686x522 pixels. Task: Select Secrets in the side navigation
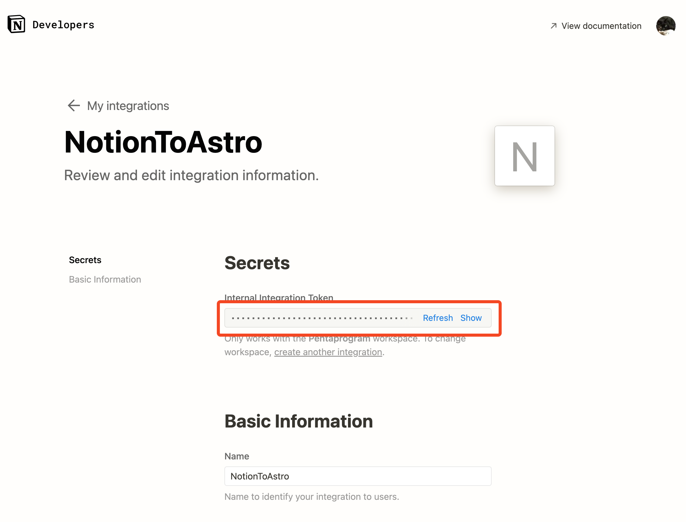[85, 260]
